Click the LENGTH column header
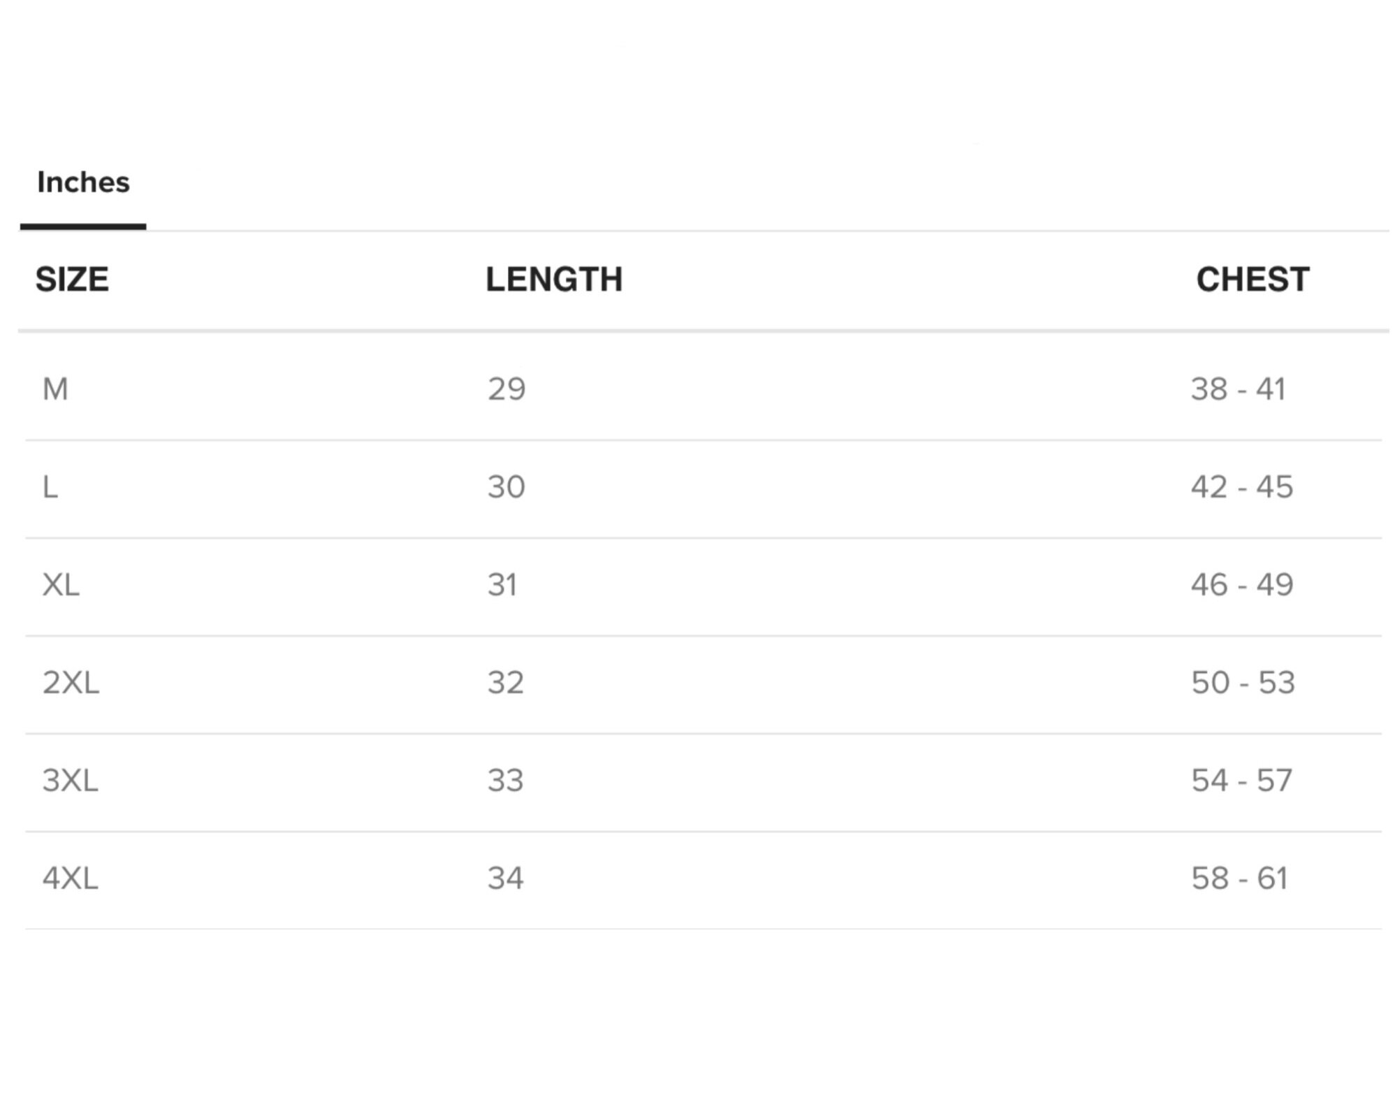The width and height of the screenshot is (1395, 1093). 554,280
